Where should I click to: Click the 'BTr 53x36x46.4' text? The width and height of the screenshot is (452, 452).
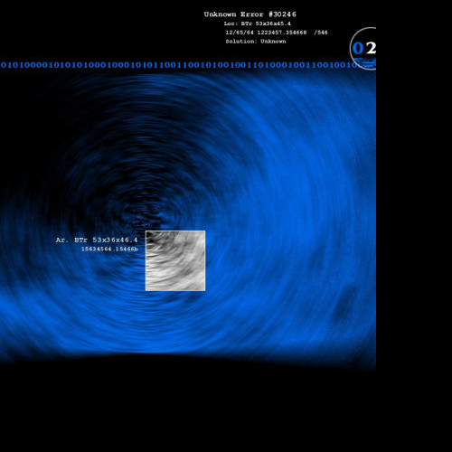[106, 240]
